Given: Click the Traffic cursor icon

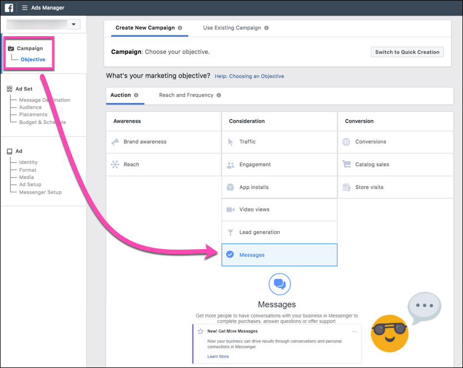Looking at the screenshot, I should pos(230,142).
